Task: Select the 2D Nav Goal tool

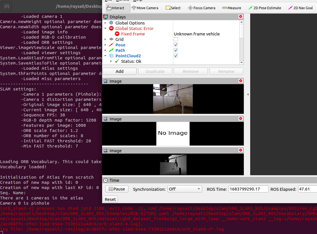Action: click(x=301, y=8)
